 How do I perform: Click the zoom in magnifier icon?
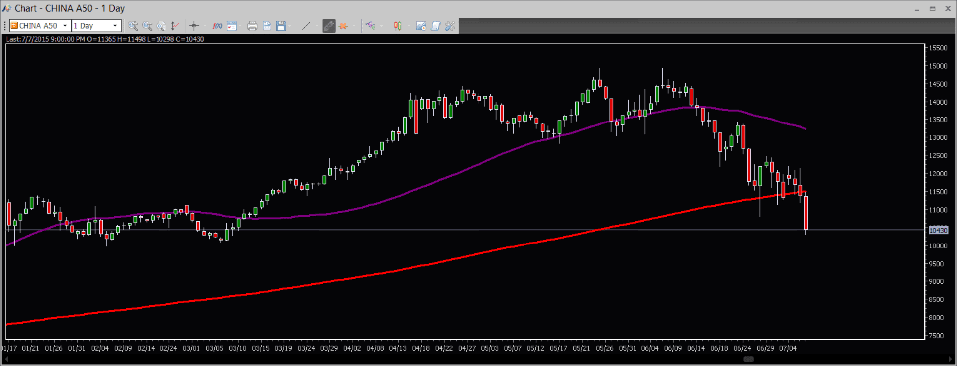coord(133,26)
